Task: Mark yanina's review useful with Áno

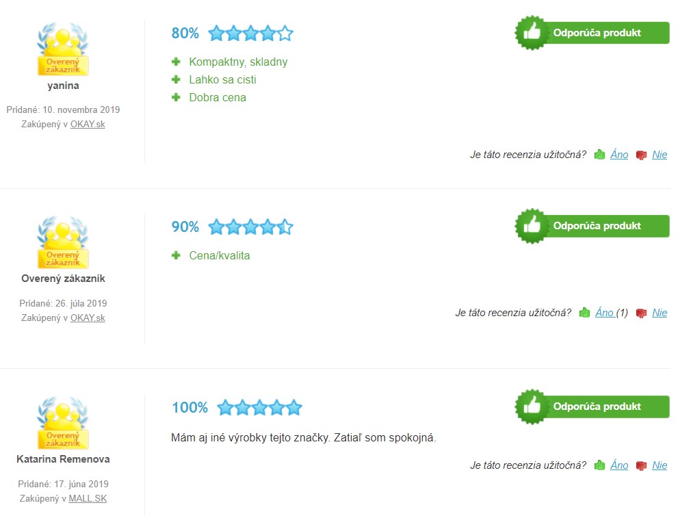Action: (619, 155)
